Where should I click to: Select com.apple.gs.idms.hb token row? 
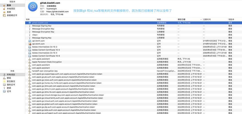coord(133,92)
